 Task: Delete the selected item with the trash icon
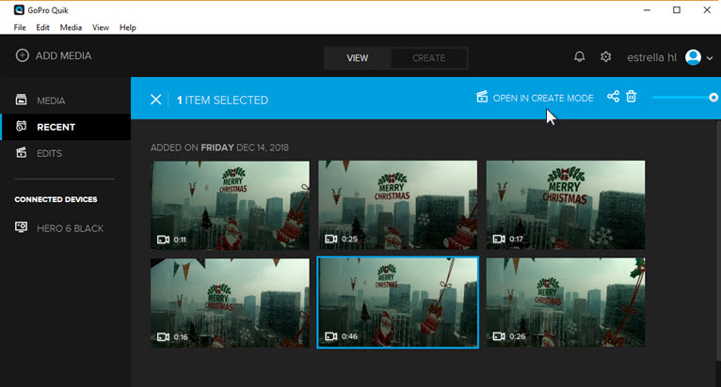tap(632, 97)
